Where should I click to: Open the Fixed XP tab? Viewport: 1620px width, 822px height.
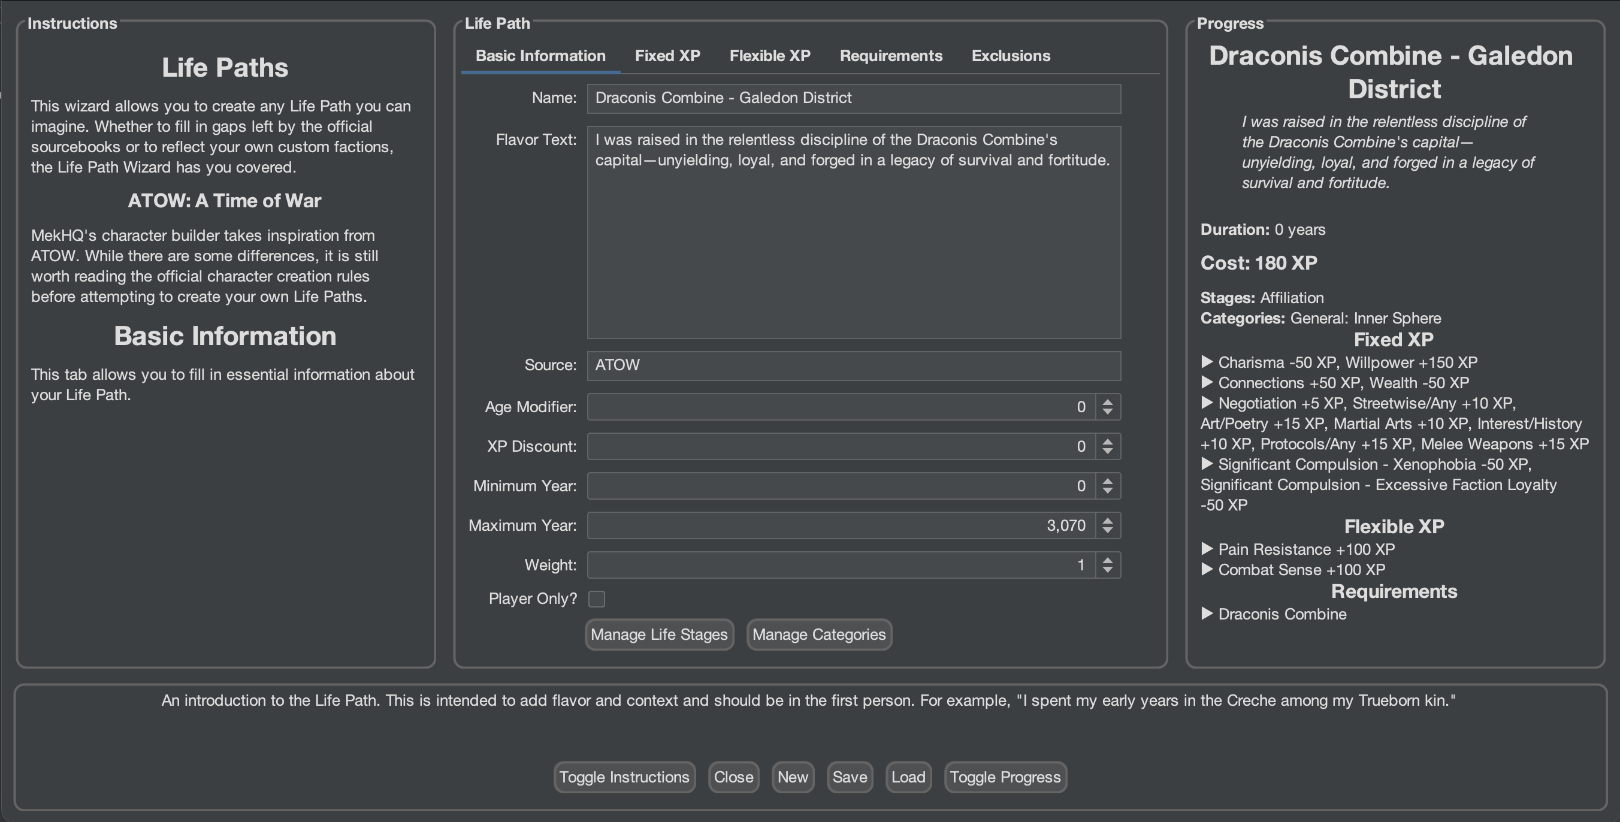pyautogui.click(x=667, y=56)
